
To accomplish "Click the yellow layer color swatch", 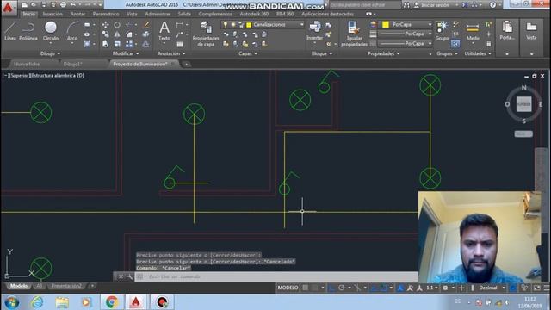I will coord(249,25).
